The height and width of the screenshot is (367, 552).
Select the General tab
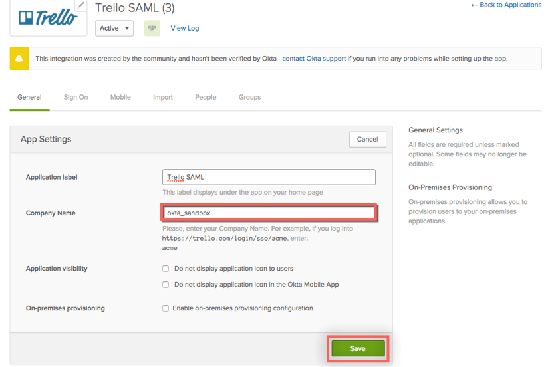coord(29,97)
